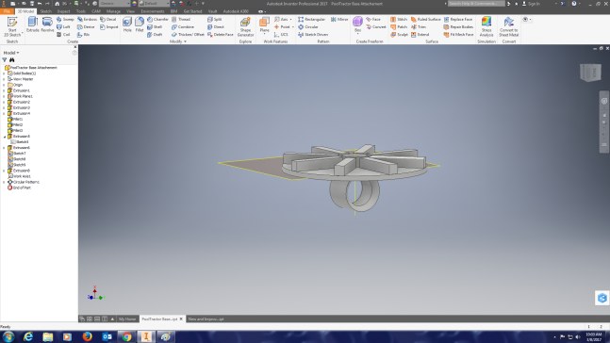Select the Extrude tool

[33, 24]
